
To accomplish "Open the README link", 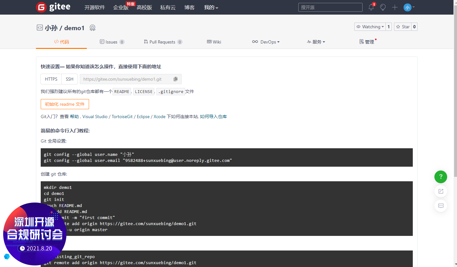I will 122,92.
